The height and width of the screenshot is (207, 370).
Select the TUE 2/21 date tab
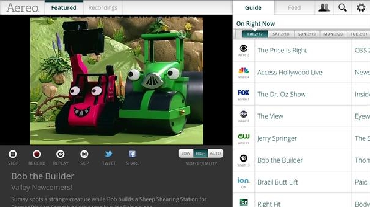click(358, 34)
